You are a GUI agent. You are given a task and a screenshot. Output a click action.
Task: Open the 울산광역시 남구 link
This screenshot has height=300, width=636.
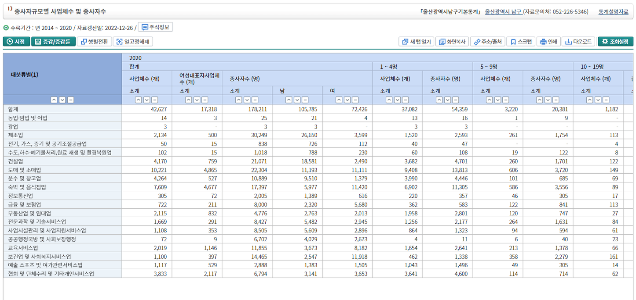click(503, 12)
